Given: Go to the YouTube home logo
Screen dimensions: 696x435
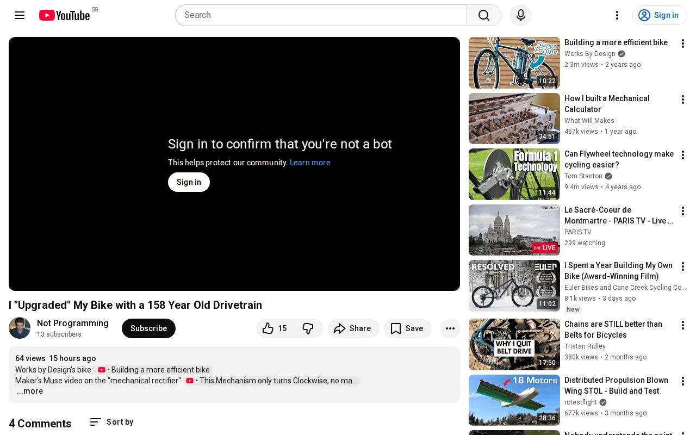Looking at the screenshot, I should 64,15.
